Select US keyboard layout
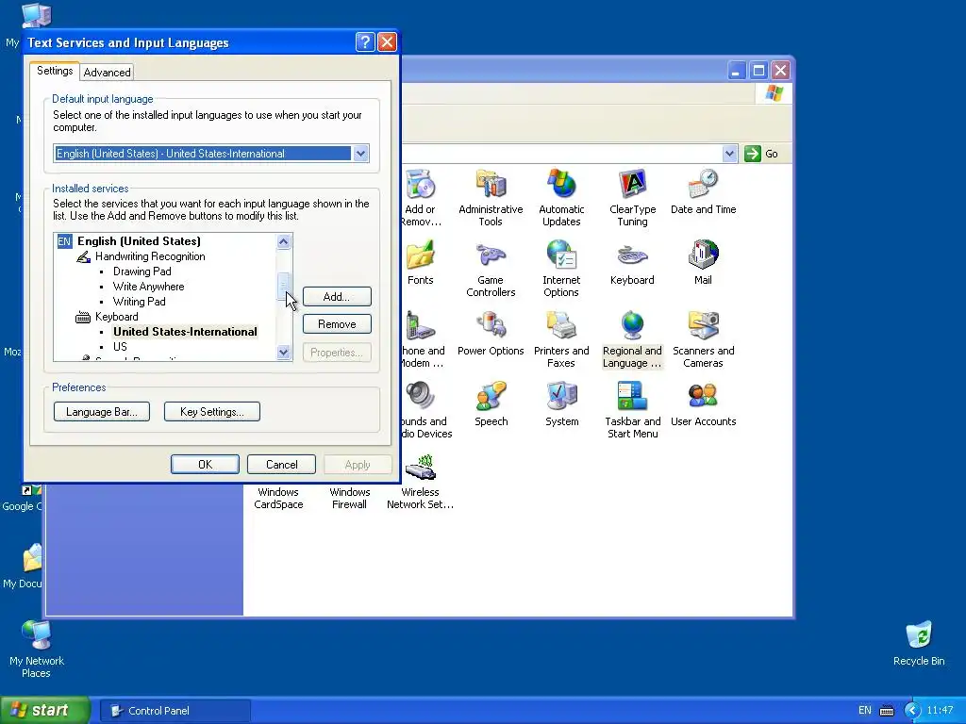The width and height of the screenshot is (966, 724). tap(120, 347)
